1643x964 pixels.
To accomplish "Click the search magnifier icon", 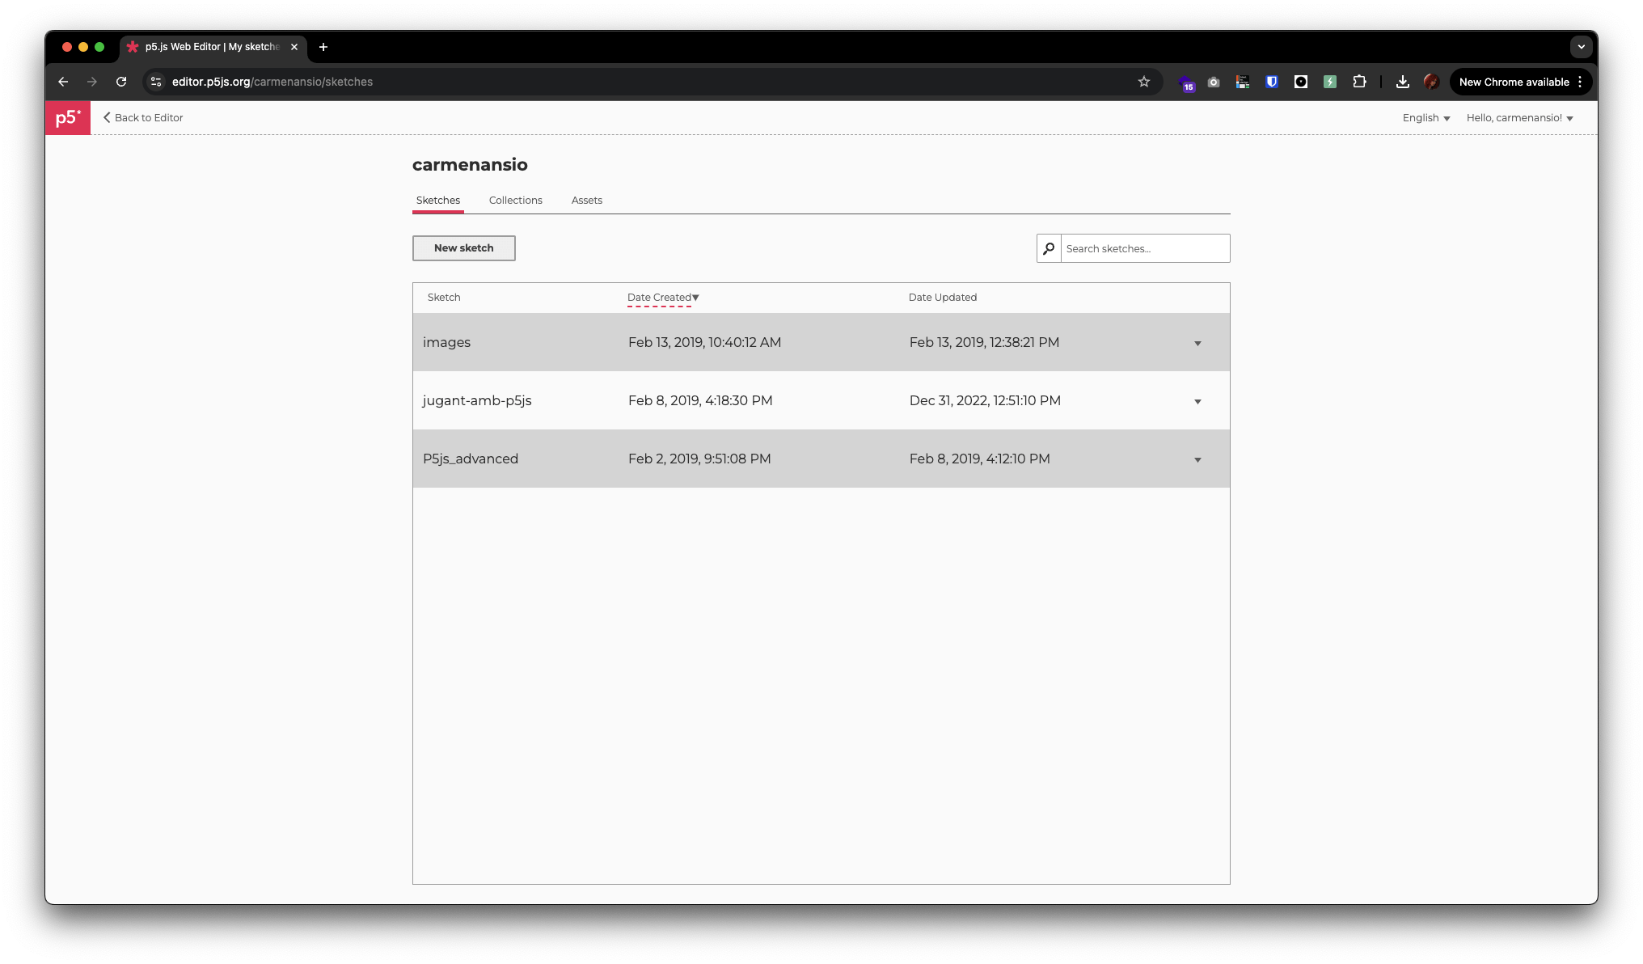I will click(x=1049, y=248).
